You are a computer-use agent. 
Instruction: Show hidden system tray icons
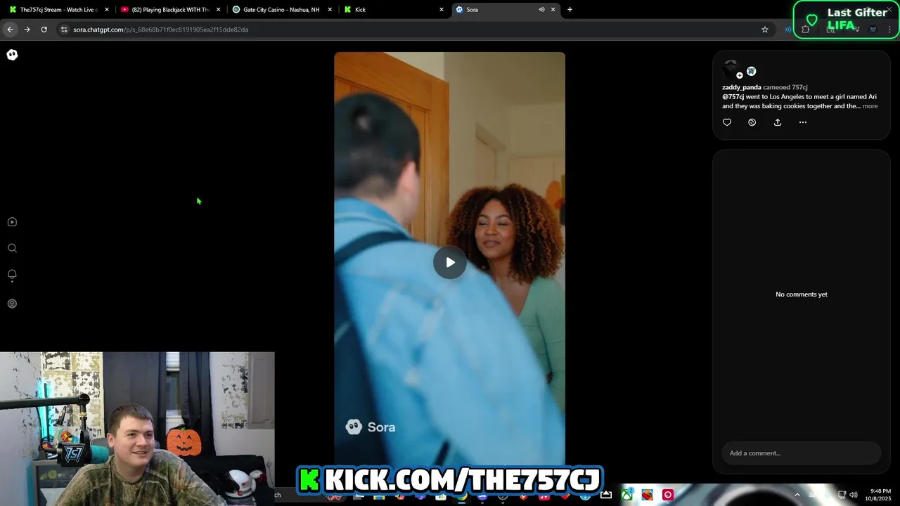[x=797, y=495]
